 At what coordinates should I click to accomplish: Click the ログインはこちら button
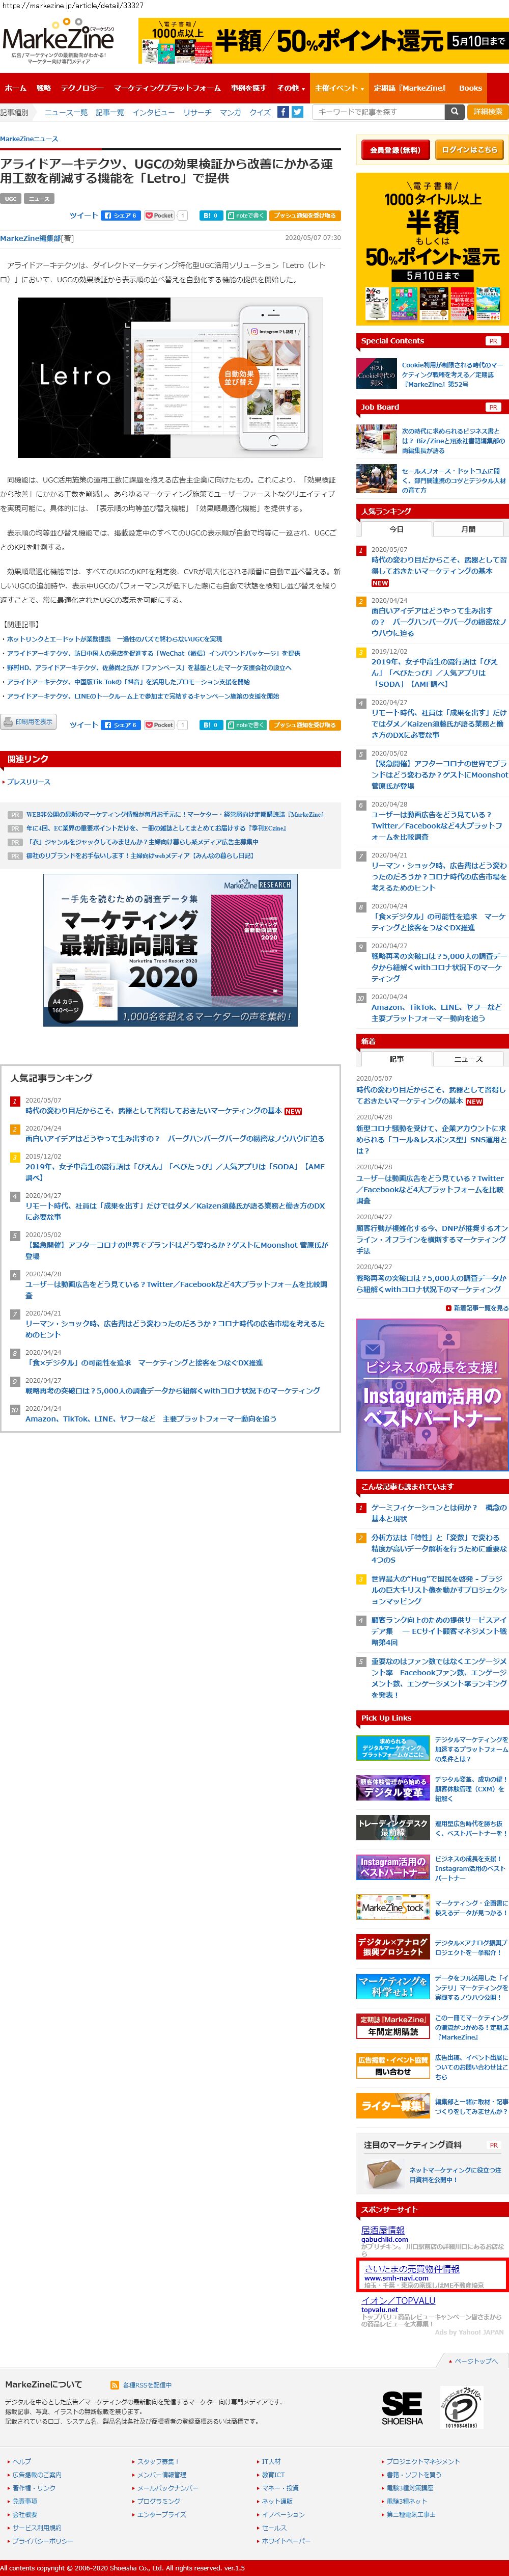tap(469, 149)
